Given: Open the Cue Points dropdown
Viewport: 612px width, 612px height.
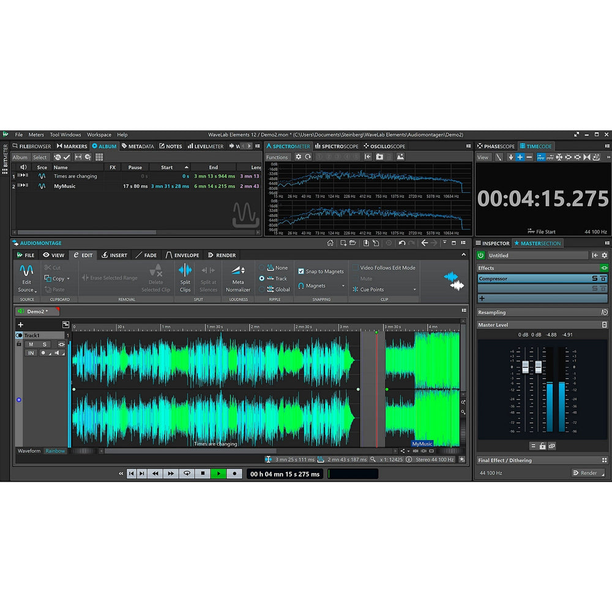Looking at the screenshot, I should pos(414,289).
